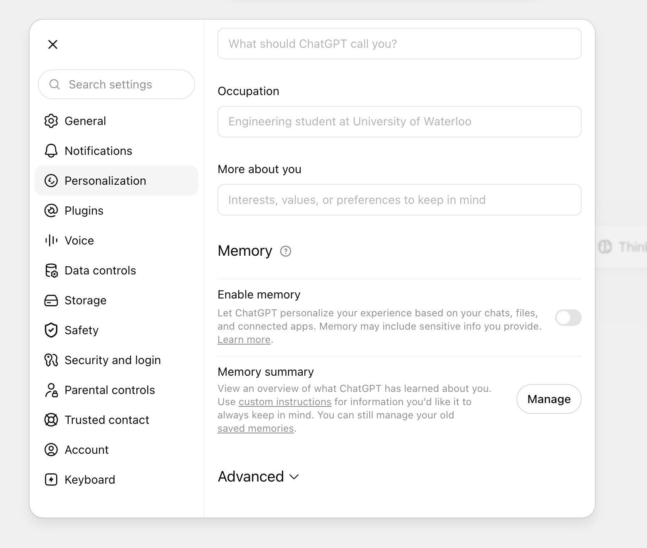
Task: Click the Plugins icon in sidebar
Action: point(51,210)
